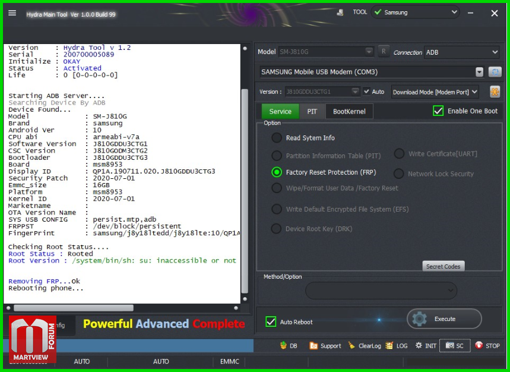Switch to the PIT tab
The width and height of the screenshot is (510, 372).
coord(312,111)
